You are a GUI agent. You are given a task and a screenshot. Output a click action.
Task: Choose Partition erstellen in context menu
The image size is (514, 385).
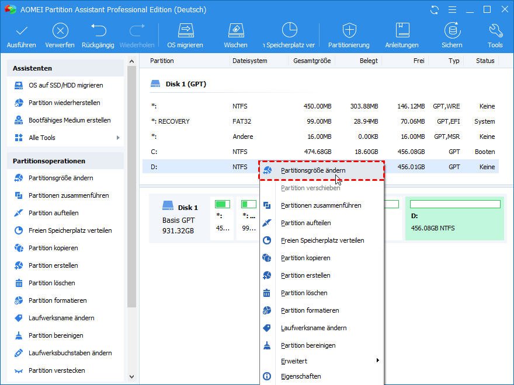point(322,276)
